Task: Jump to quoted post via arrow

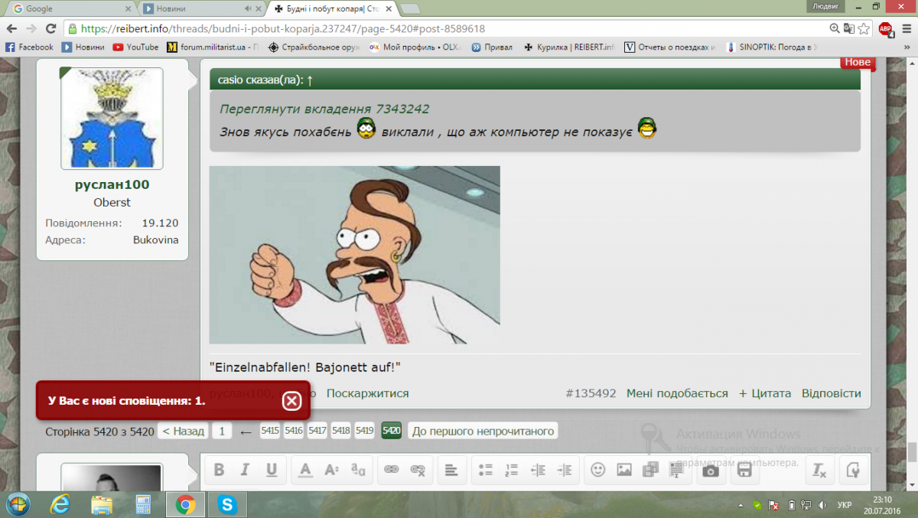Action: 310,80
